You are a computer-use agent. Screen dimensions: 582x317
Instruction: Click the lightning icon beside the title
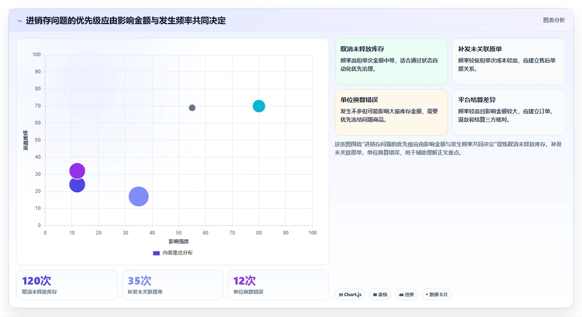(20, 21)
